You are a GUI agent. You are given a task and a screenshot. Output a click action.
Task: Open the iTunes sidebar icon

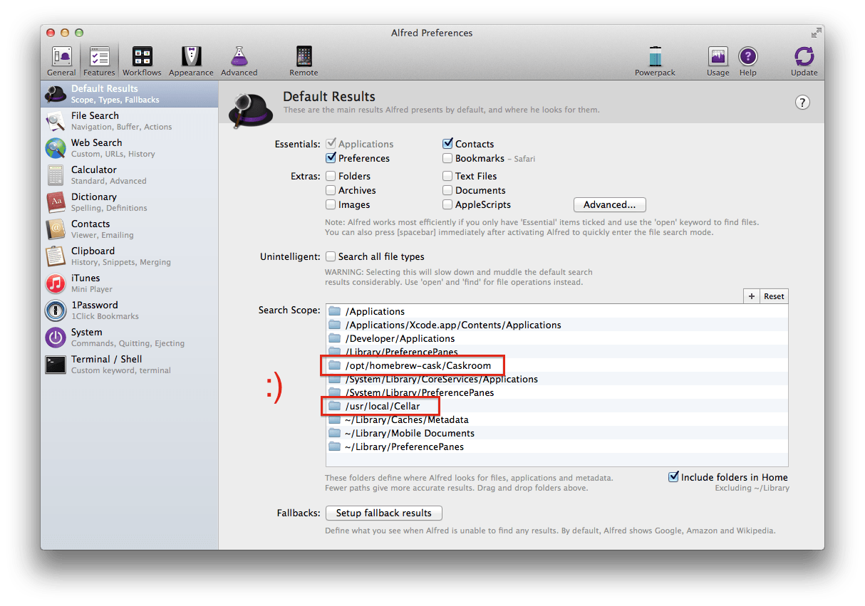[56, 283]
